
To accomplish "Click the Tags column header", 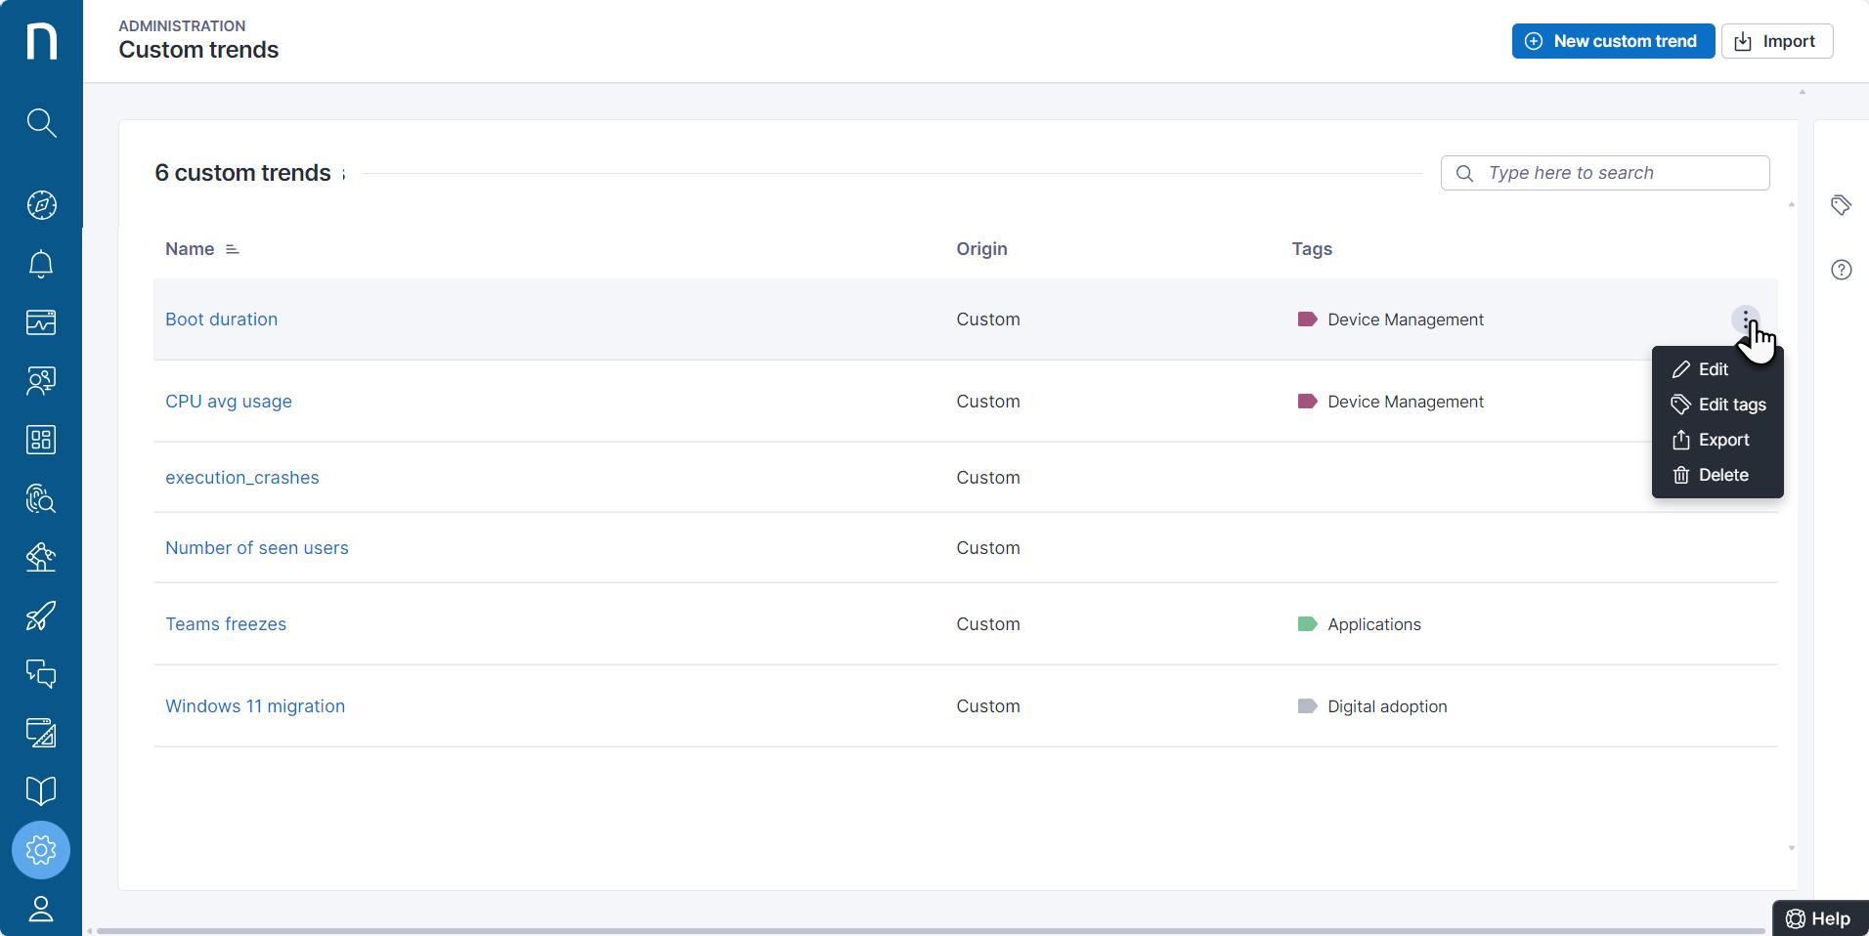I will (1312, 249).
